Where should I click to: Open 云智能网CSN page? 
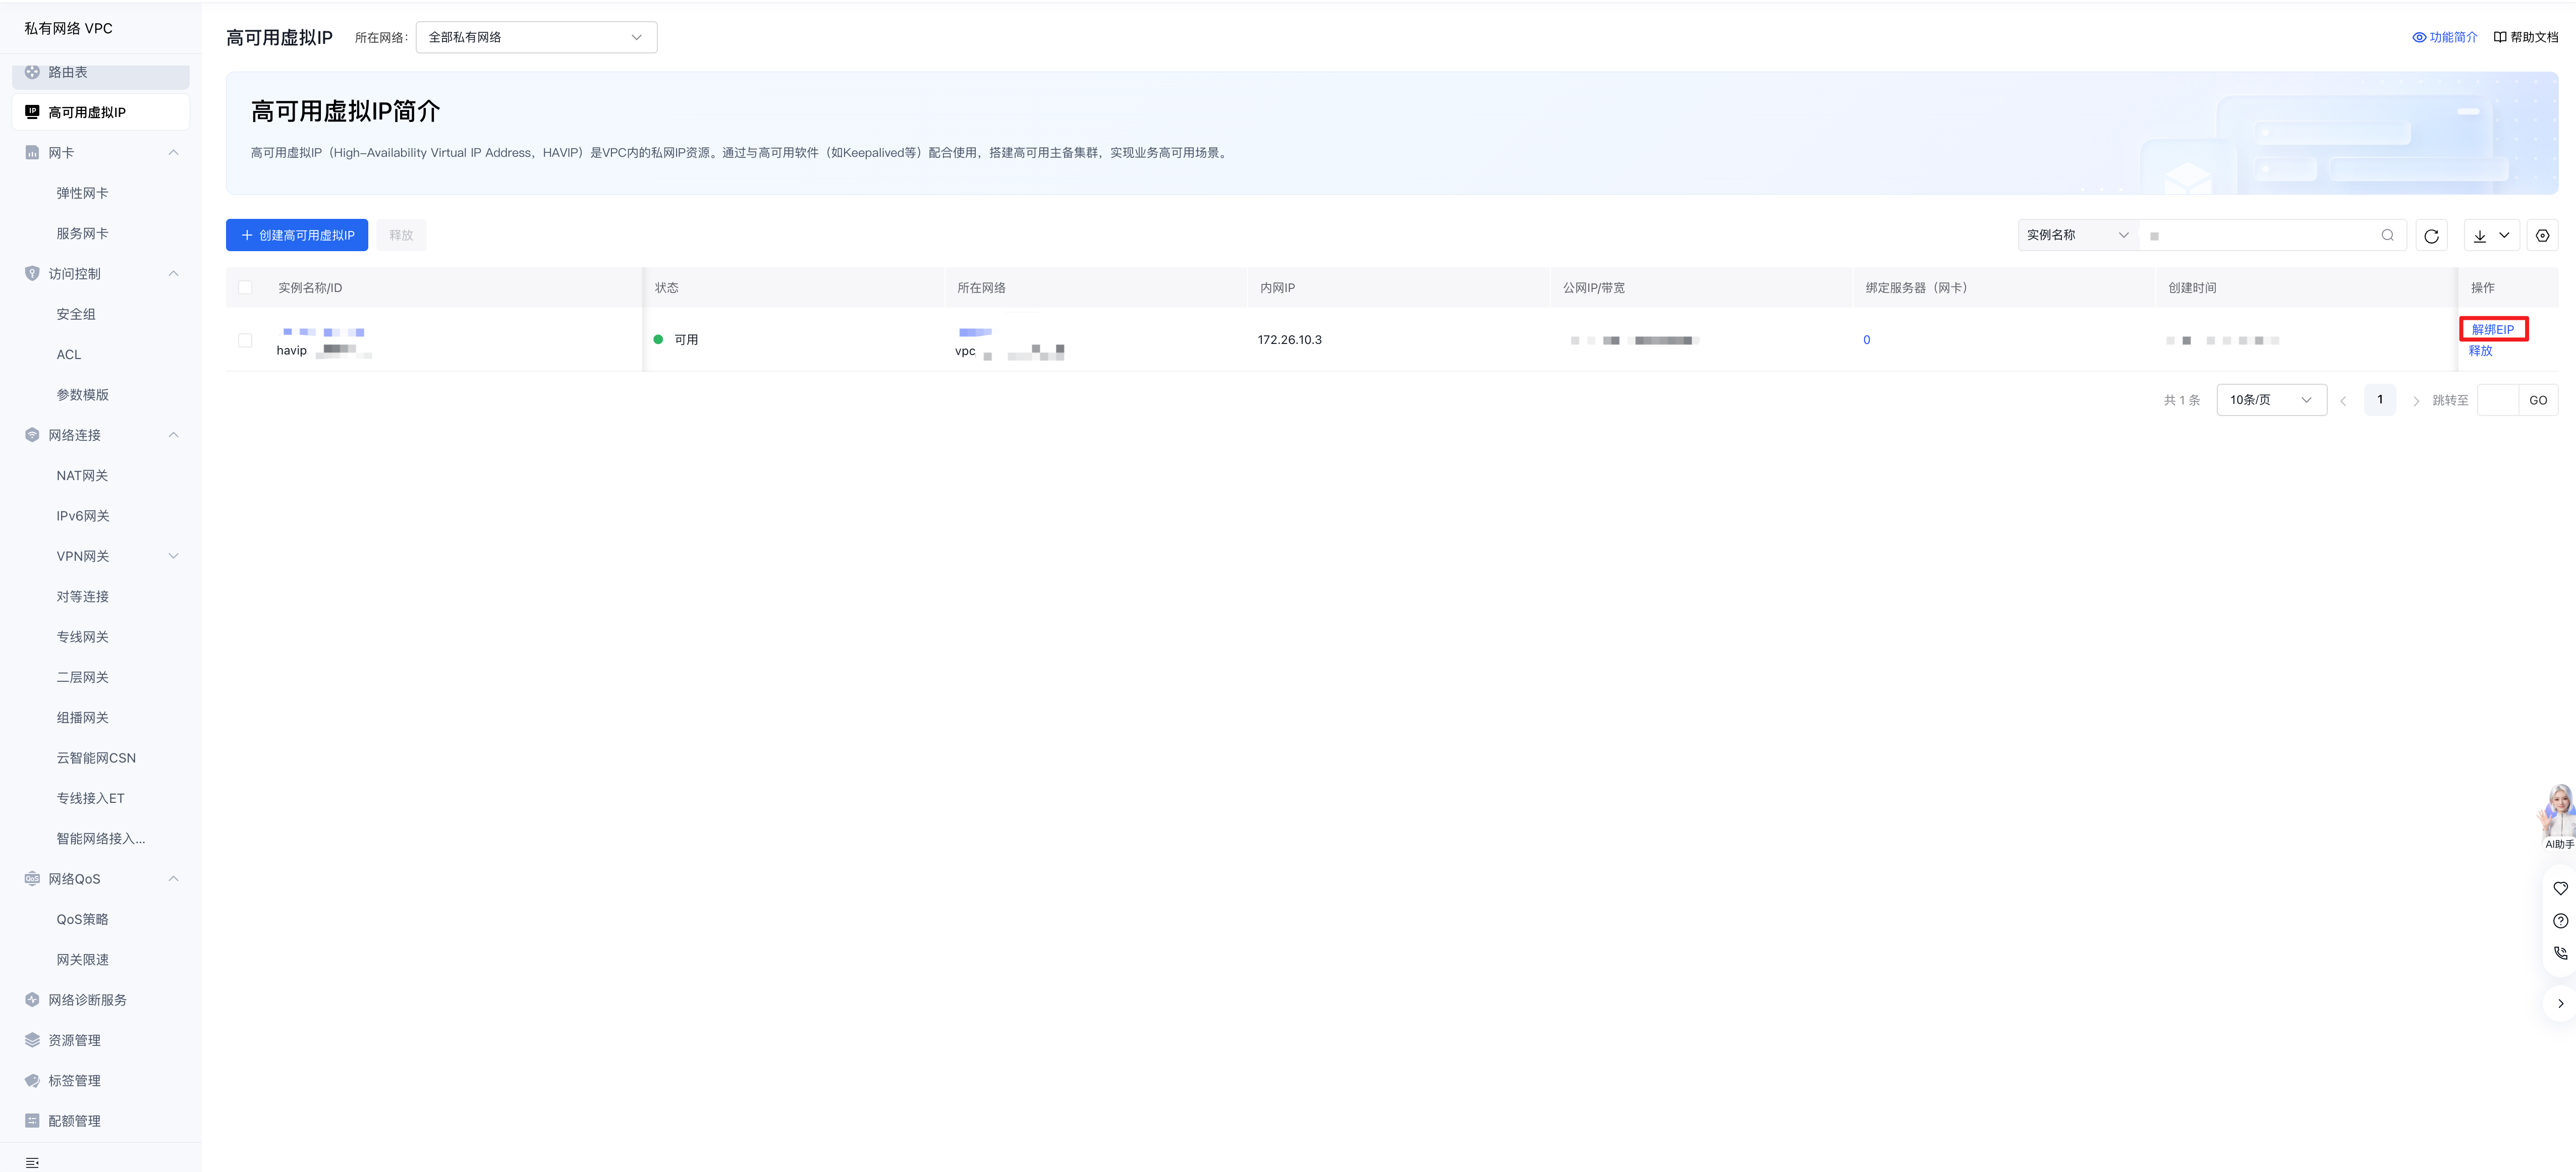pos(96,758)
